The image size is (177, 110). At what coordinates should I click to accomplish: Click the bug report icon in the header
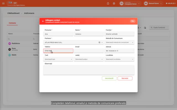tap(114, 4)
